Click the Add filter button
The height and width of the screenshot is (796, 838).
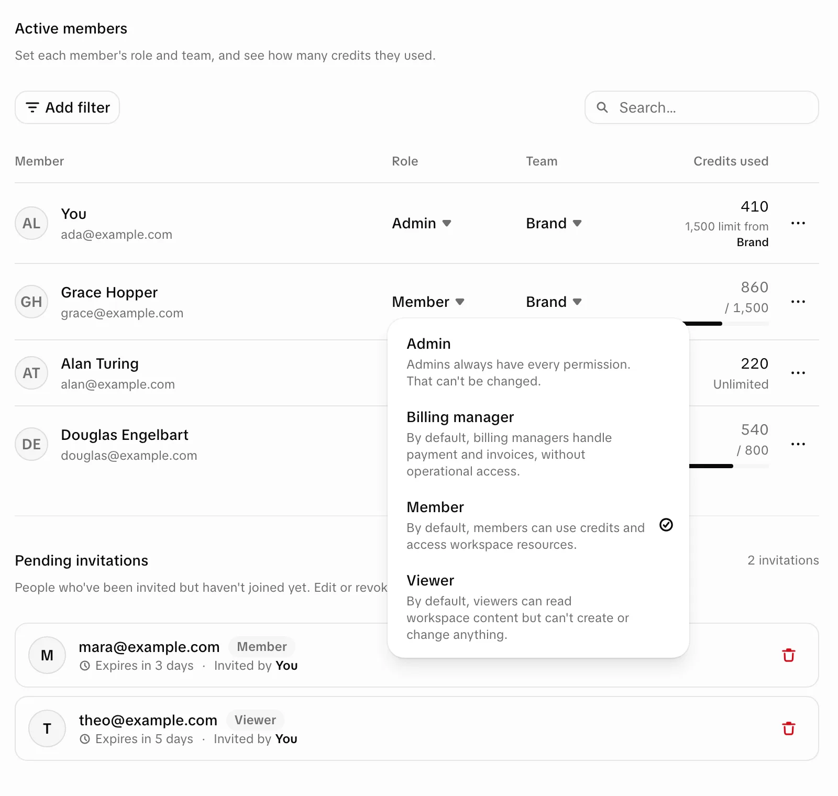pyautogui.click(x=67, y=107)
